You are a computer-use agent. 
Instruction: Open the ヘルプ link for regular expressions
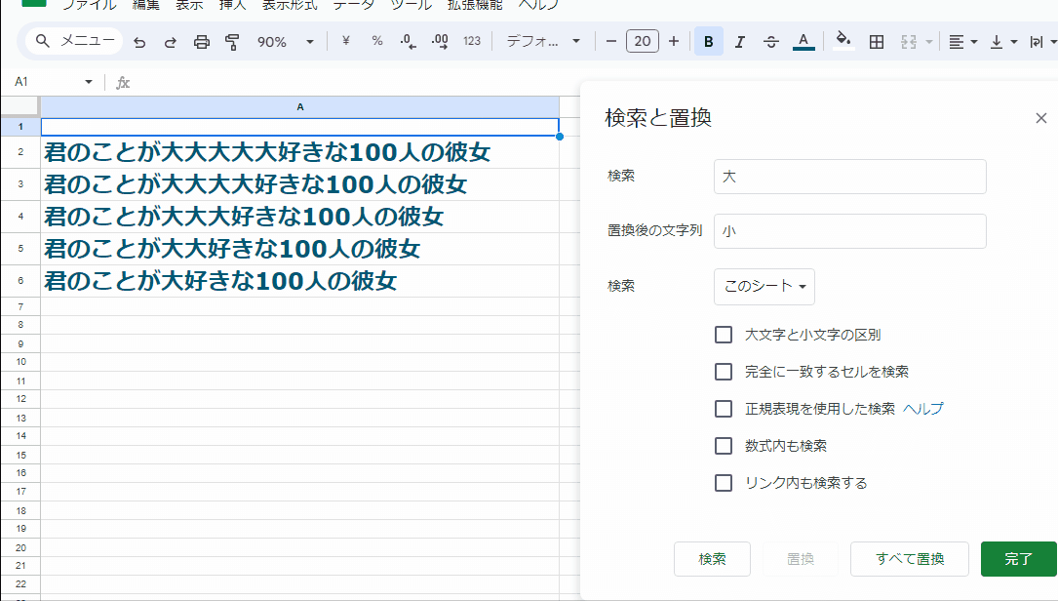923,409
